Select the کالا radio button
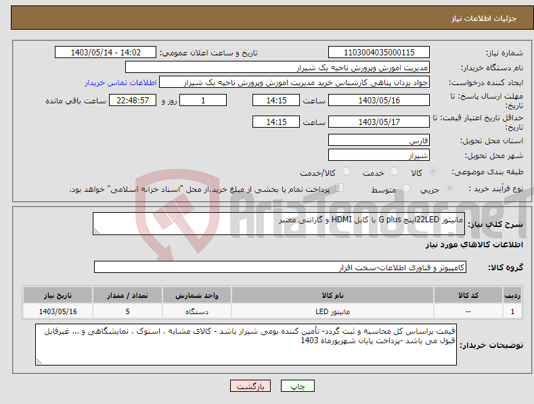534x404 pixels. coord(432,172)
